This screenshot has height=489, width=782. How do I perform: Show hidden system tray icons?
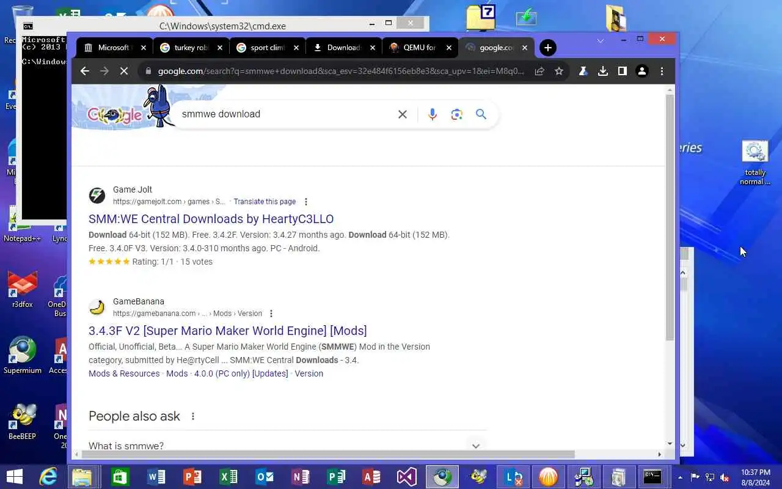(x=681, y=477)
